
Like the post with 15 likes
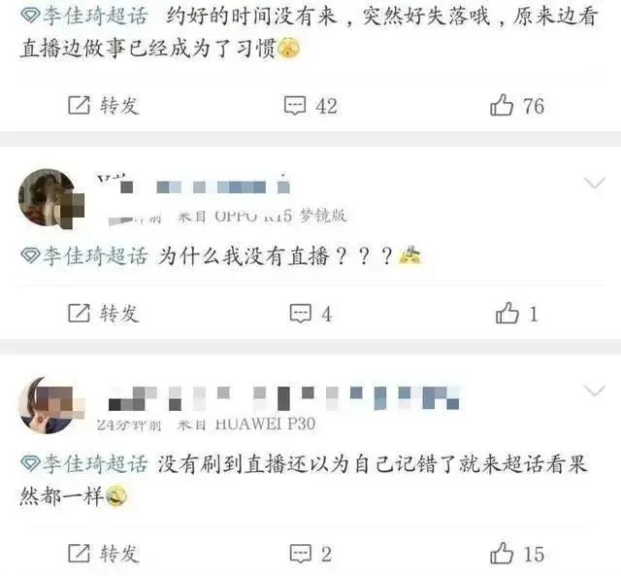[x=517, y=553]
